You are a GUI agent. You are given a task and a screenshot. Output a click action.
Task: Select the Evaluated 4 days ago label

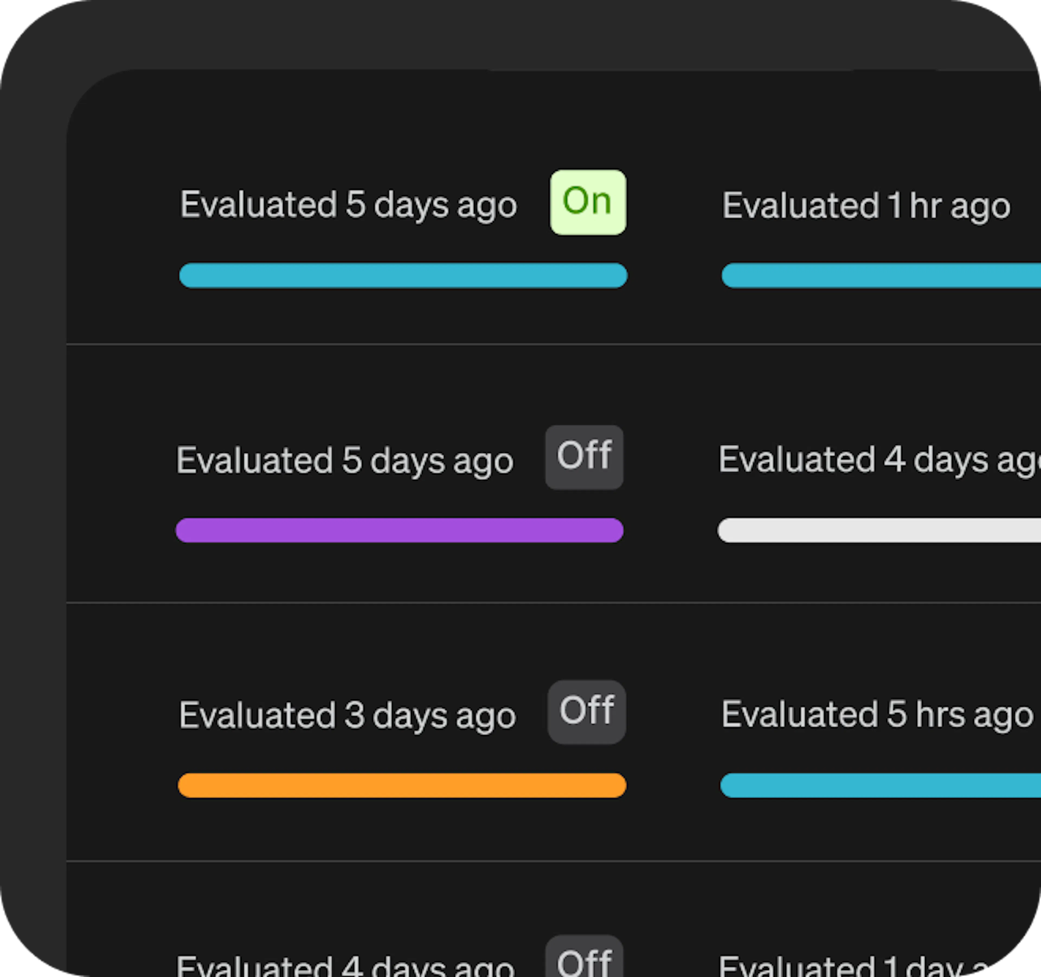click(880, 460)
